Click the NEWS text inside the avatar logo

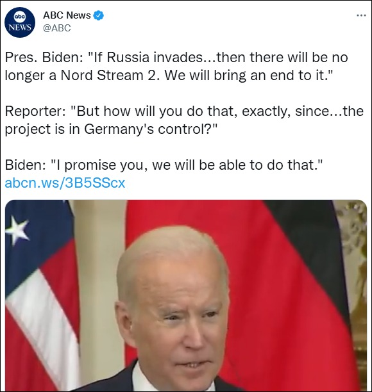pyautogui.click(x=20, y=27)
